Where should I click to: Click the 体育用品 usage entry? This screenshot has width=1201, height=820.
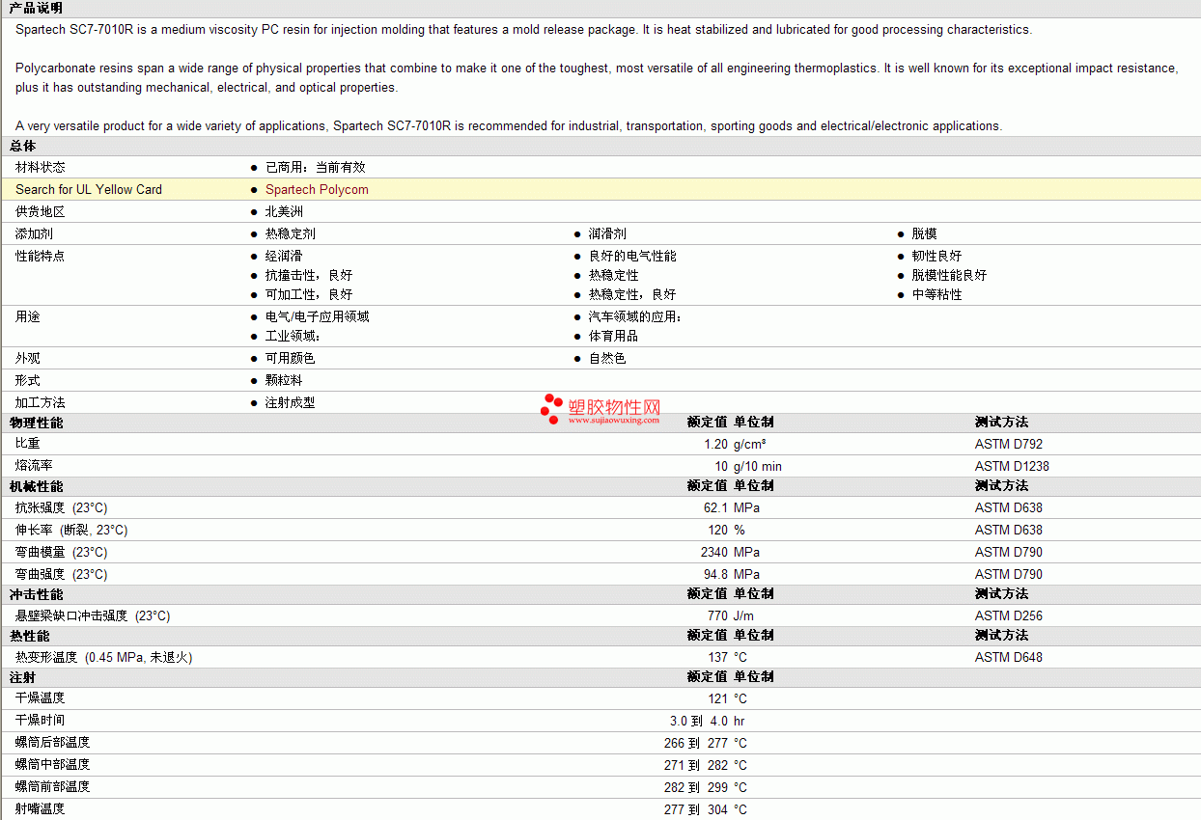(x=614, y=337)
